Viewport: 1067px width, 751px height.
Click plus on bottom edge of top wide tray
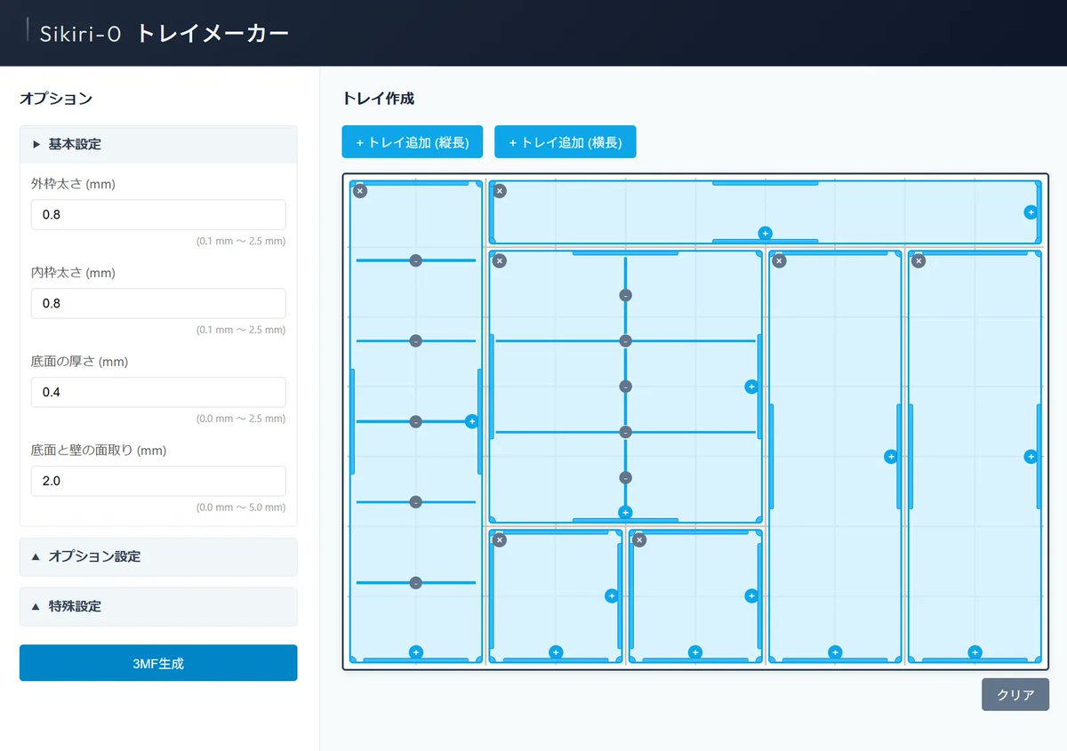click(x=765, y=234)
